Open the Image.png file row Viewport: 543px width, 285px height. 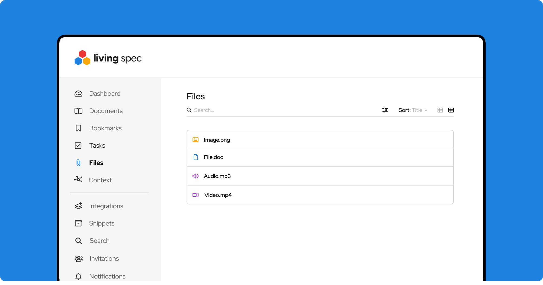(x=320, y=140)
